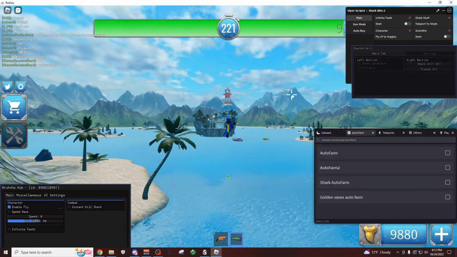Image resolution: width=457 pixels, height=257 pixels.
Task: Click the Windows search box
Action: click(x=52, y=252)
